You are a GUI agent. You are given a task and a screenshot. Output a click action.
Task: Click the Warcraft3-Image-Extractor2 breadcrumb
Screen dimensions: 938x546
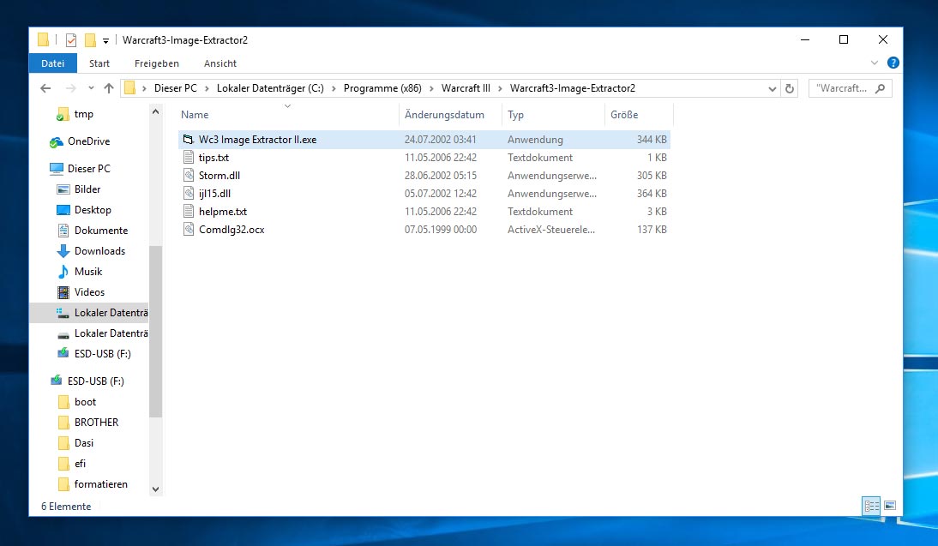click(573, 88)
